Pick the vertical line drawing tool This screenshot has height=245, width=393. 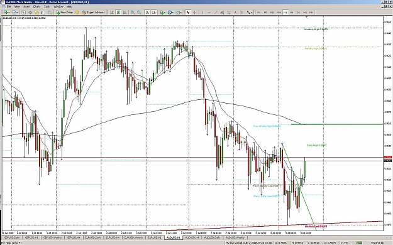pyautogui.click(x=202, y=12)
